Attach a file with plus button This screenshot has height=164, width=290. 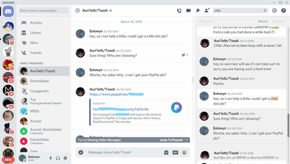click(x=81, y=152)
